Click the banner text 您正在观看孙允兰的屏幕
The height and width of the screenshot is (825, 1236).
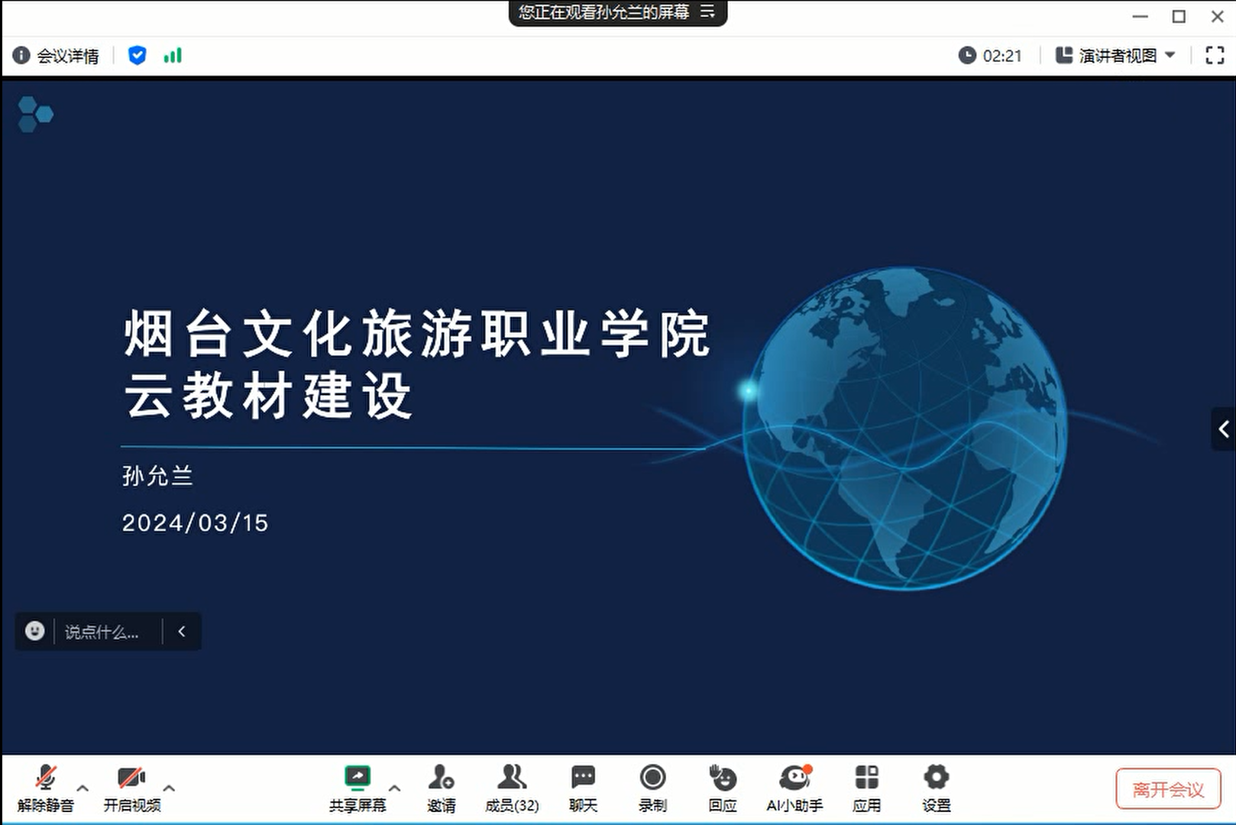pos(603,12)
